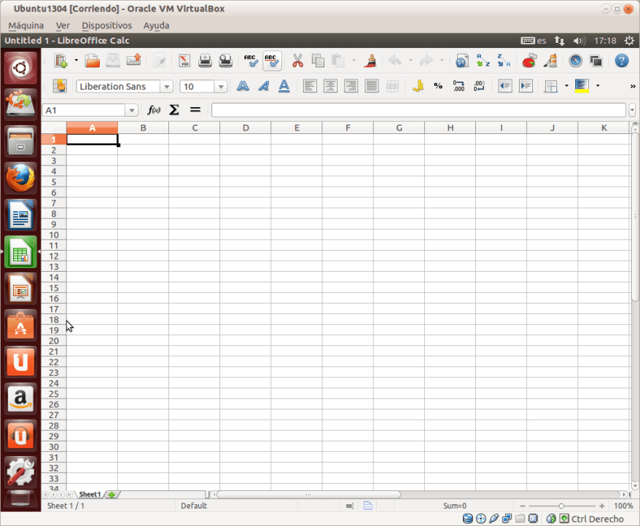Open the Function Wizard

pos(154,110)
